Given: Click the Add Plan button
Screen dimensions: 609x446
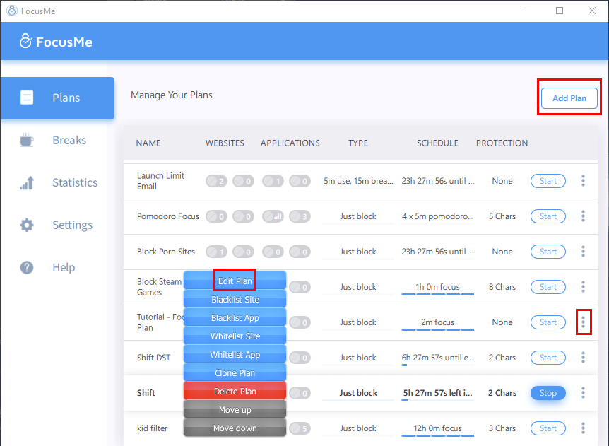Looking at the screenshot, I should tap(569, 98).
